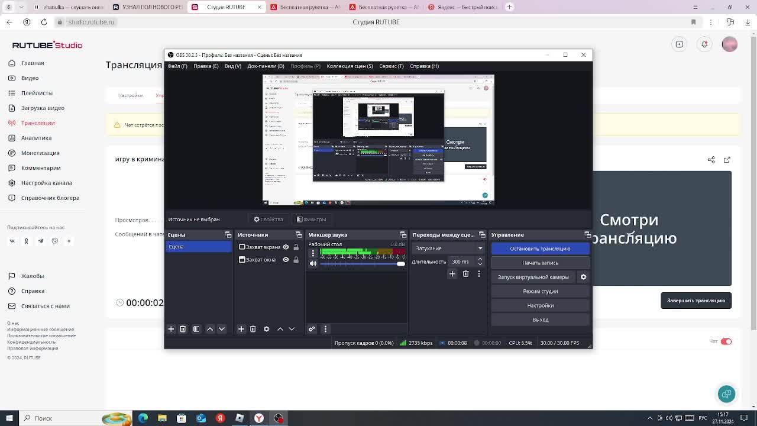Select Захват экрана source row
The width and height of the screenshot is (757, 426).
tap(268, 247)
